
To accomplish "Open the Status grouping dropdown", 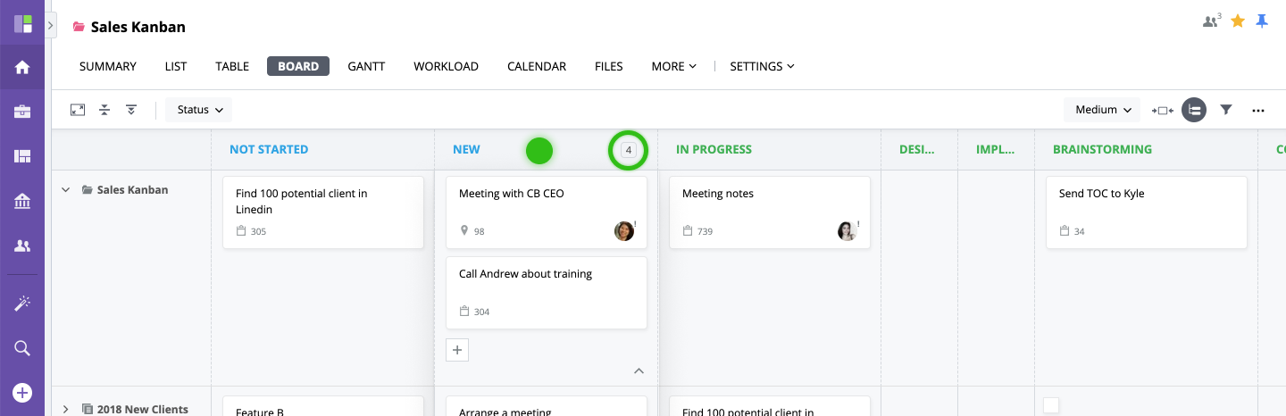I will point(199,110).
